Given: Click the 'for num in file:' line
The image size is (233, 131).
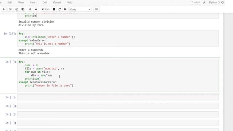Looking at the screenshot, I should [x=37, y=72].
